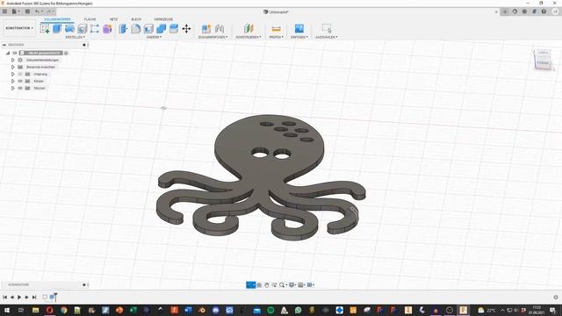Toggle the Kommentare panel pin dot
Viewport: 562px width, 316px height.
[x=84, y=284]
